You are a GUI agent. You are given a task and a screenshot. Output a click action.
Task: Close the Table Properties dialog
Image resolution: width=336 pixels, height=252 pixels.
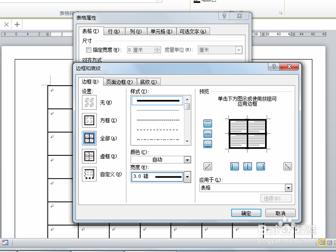(240, 16)
